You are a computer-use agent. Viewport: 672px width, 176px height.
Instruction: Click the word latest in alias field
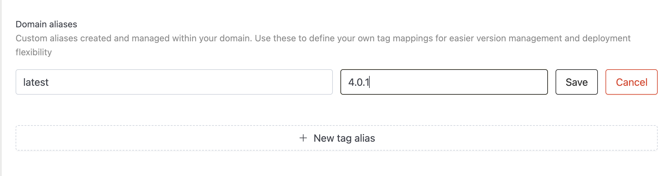(x=36, y=82)
